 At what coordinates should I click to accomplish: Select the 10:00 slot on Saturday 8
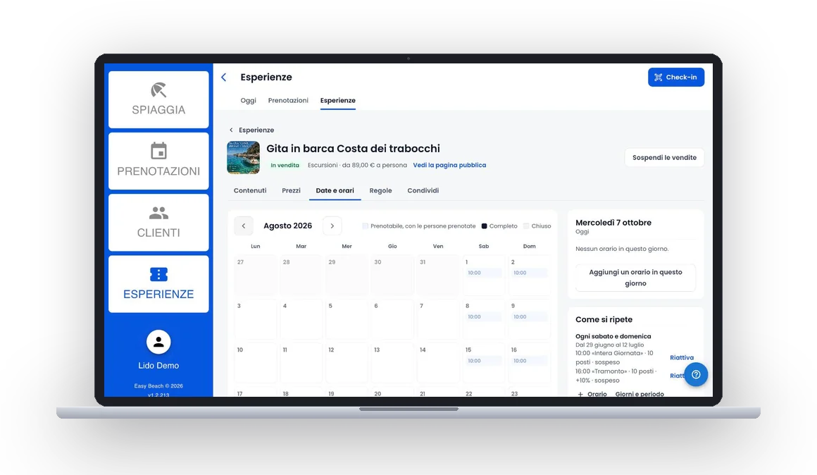[x=483, y=316]
